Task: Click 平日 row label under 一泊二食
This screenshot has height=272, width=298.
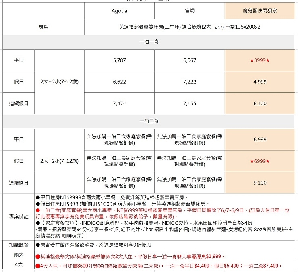Action: tap(19, 139)
